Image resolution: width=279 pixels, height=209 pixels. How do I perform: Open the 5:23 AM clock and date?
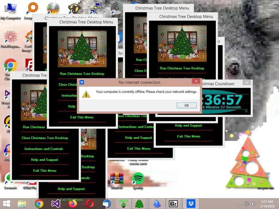pyautogui.click(x=267, y=204)
